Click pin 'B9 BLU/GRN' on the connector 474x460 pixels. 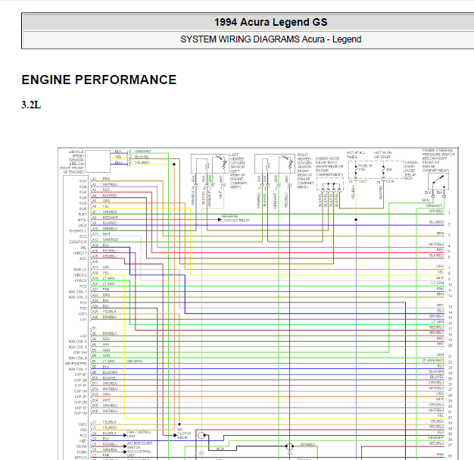pos(105,372)
